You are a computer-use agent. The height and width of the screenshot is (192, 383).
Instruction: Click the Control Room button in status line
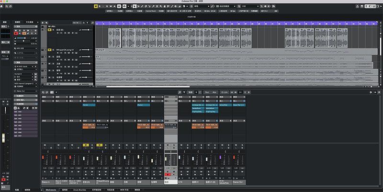(x=154, y=11)
